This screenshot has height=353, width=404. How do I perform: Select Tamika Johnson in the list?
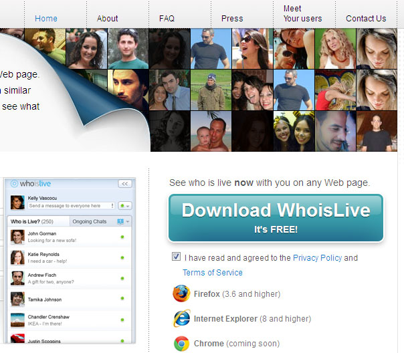70,300
